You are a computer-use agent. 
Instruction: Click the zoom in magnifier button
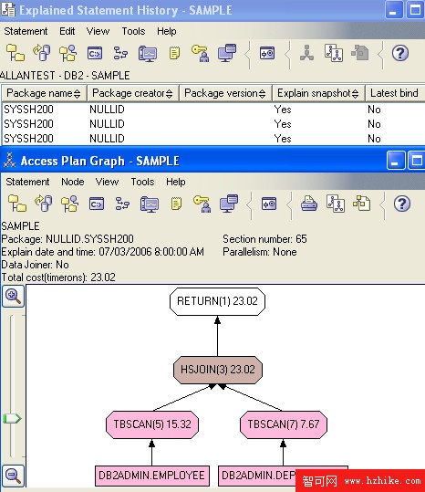click(13, 296)
